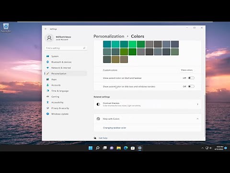
Task: Click the Help with Colors globe icon
Action: pyautogui.click(x=98, y=119)
